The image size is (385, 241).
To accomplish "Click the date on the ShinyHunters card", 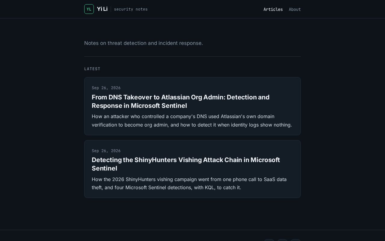I will click(x=106, y=151).
